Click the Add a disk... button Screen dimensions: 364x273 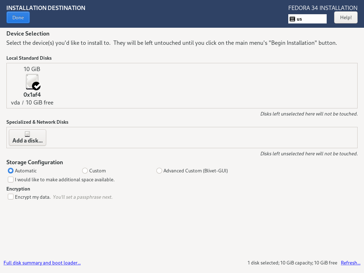coord(28,138)
